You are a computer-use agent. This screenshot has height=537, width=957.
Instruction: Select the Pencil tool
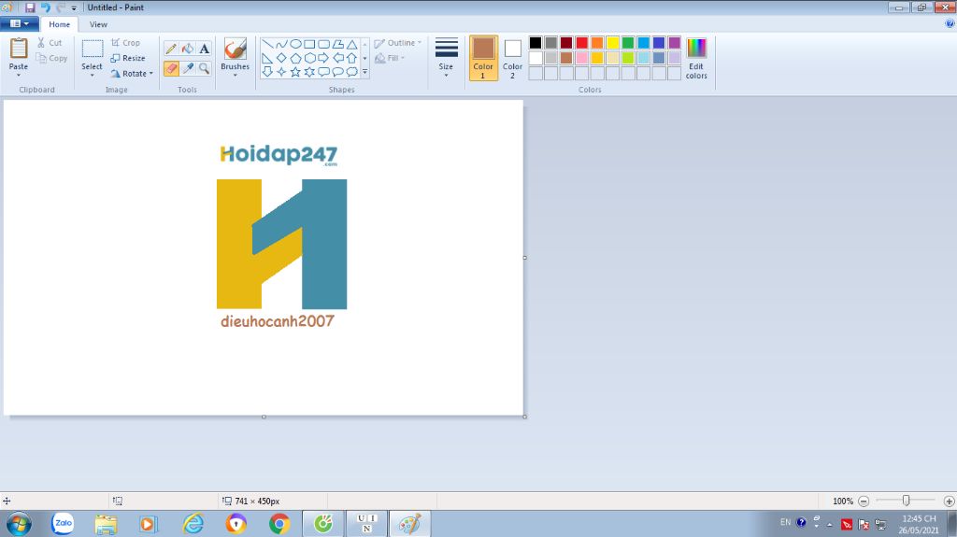(172, 49)
